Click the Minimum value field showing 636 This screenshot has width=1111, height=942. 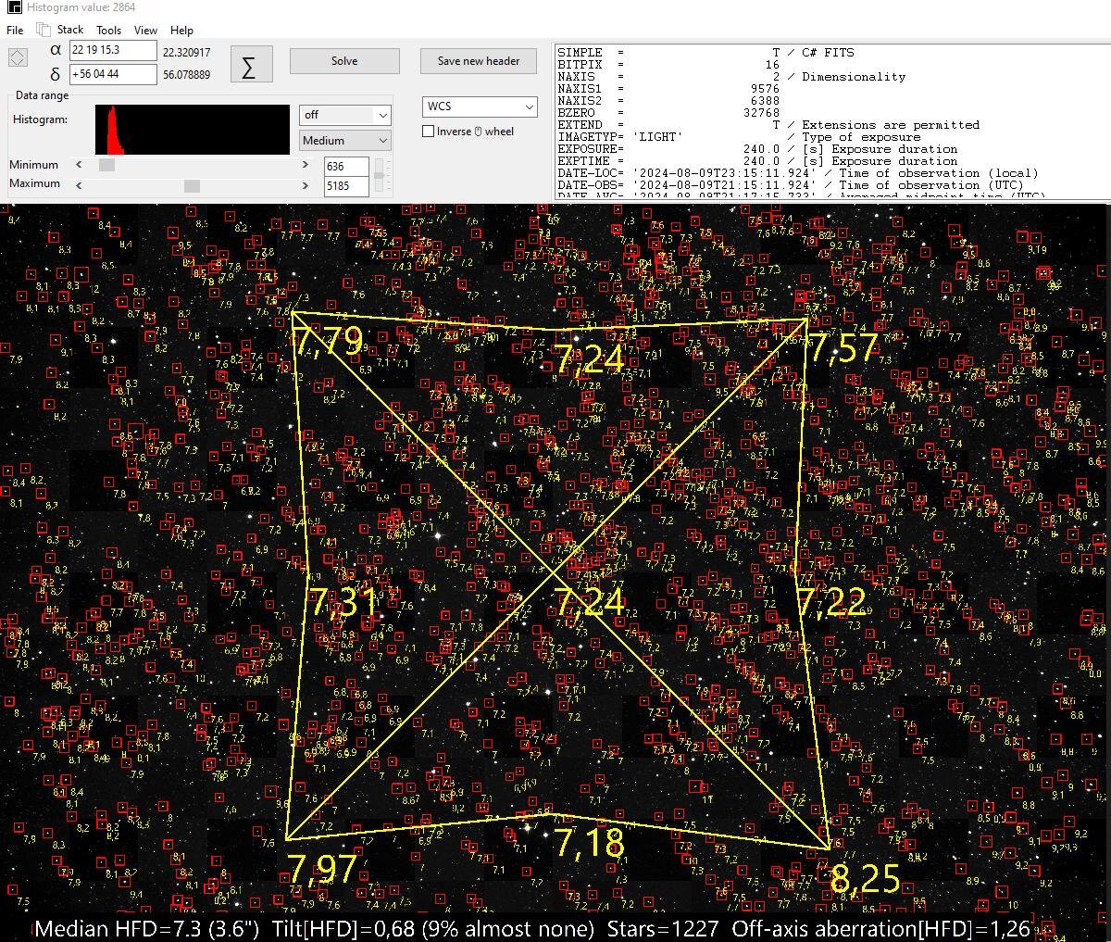pyautogui.click(x=346, y=167)
